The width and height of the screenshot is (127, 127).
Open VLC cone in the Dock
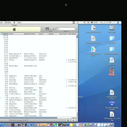click(x=81, y=125)
